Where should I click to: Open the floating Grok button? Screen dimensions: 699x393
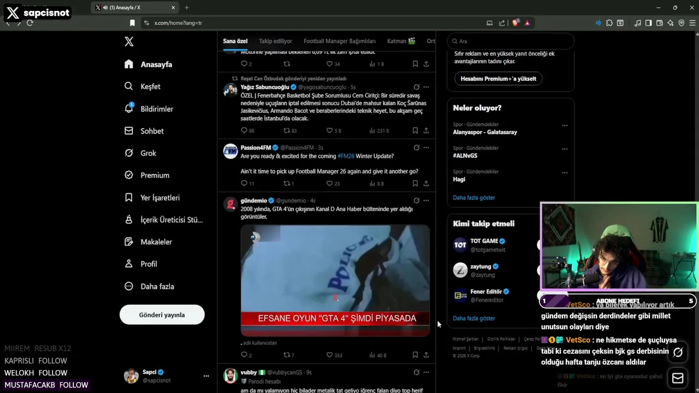coord(678,353)
